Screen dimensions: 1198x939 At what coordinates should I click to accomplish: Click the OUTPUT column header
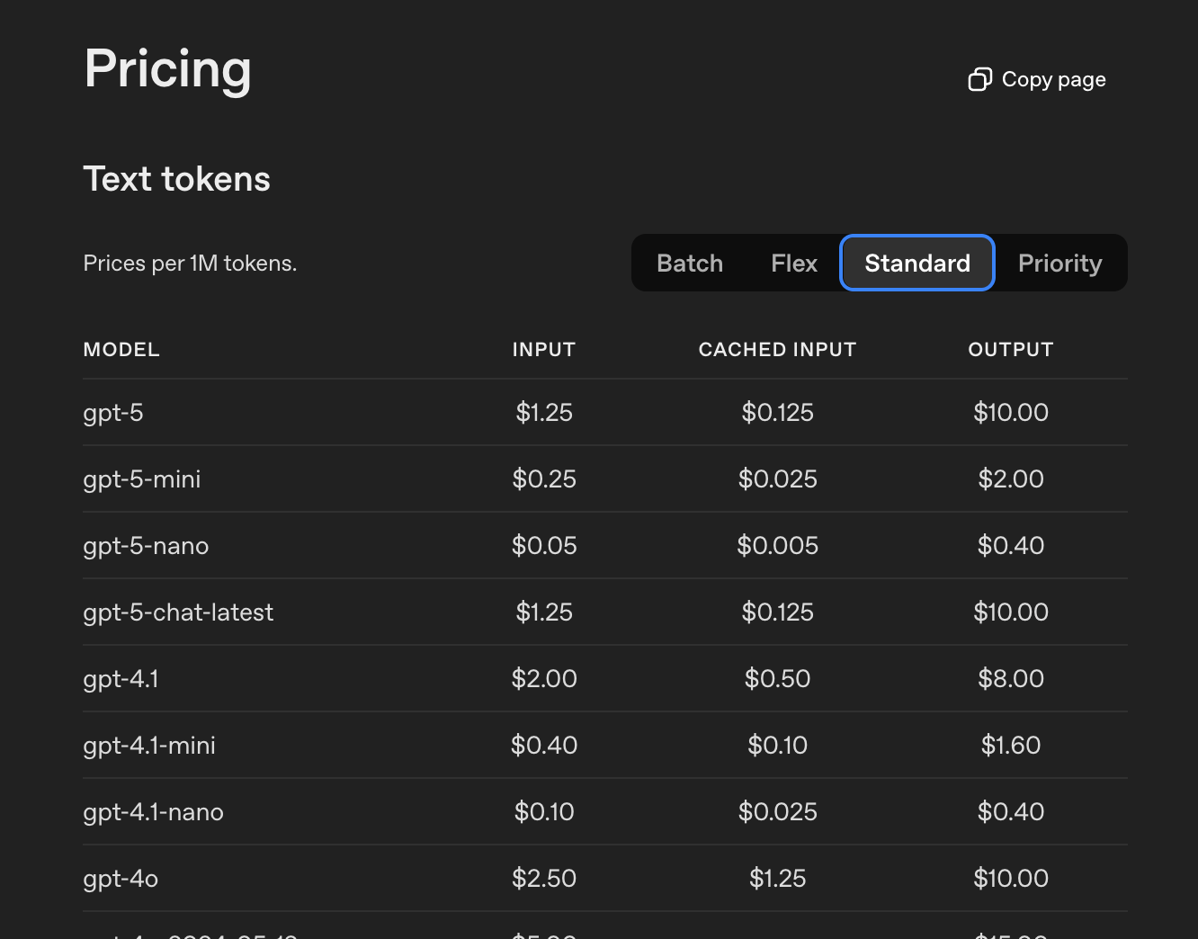[x=1010, y=350]
